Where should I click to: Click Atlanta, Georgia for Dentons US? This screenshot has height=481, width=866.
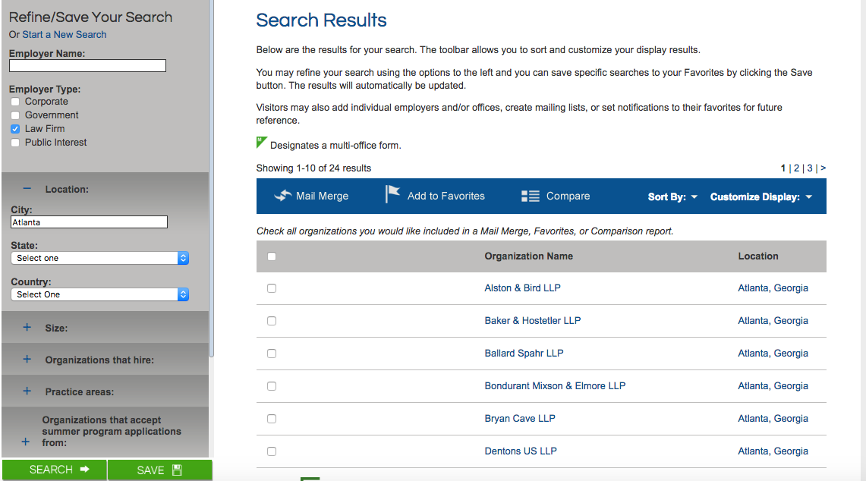(x=773, y=451)
